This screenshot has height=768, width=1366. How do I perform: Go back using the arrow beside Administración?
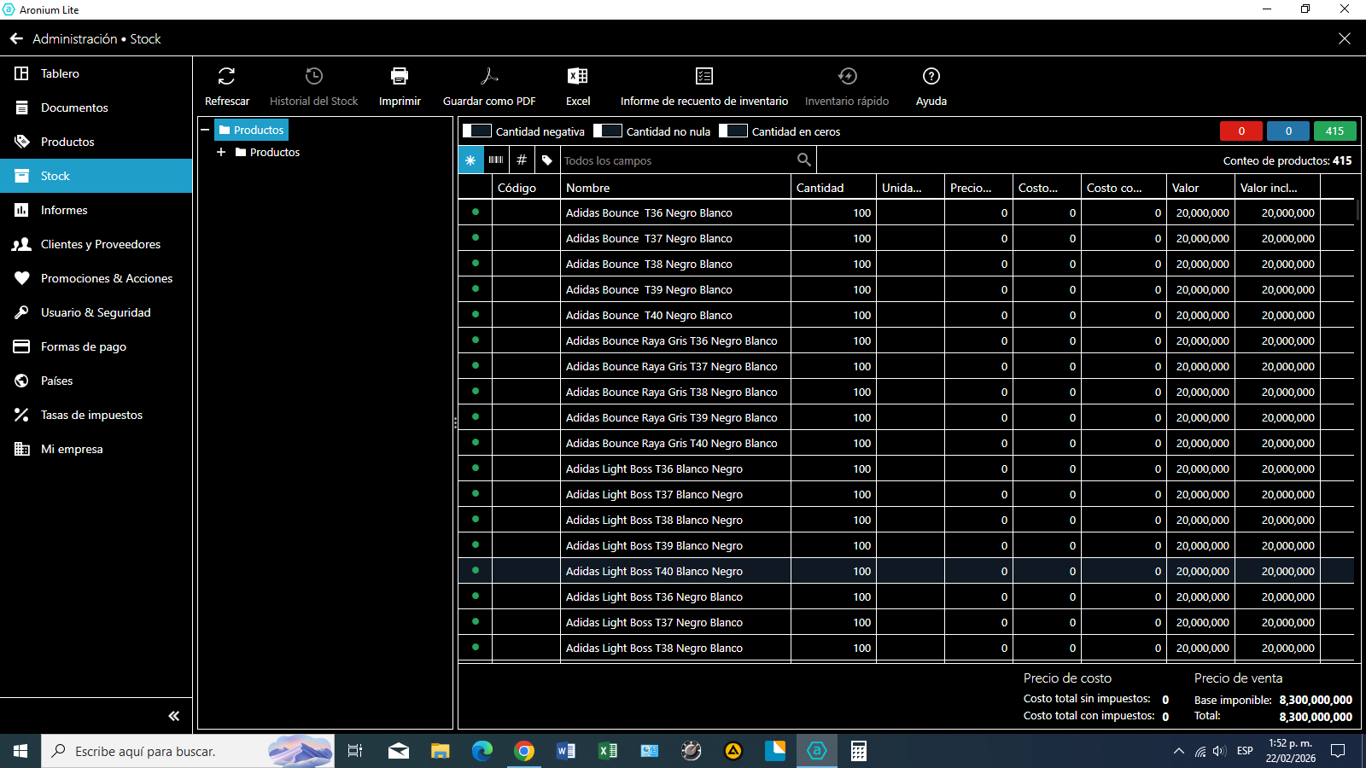tap(16, 39)
